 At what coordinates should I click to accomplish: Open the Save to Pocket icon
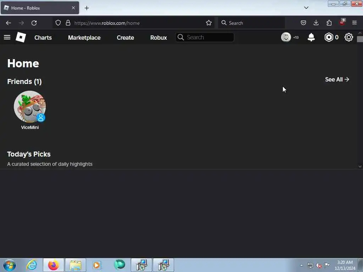(303, 23)
